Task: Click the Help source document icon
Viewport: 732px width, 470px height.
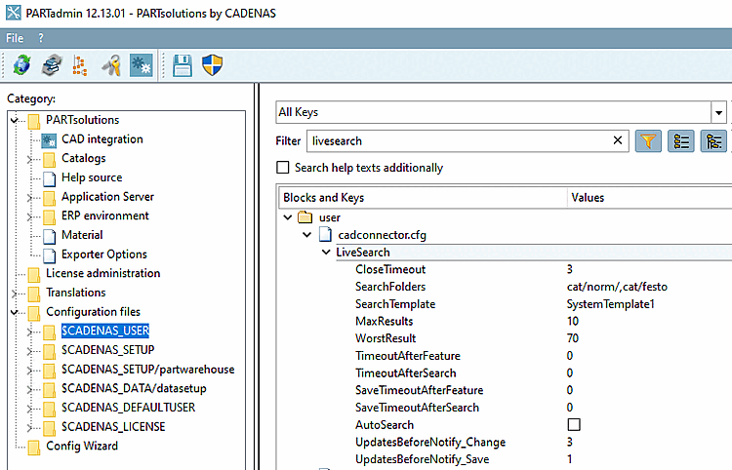Action: (x=50, y=178)
